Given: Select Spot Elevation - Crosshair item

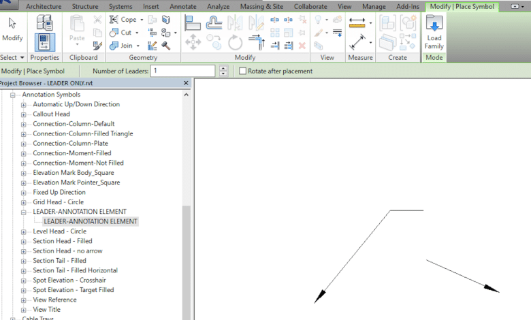Looking at the screenshot, I should coord(69,280).
